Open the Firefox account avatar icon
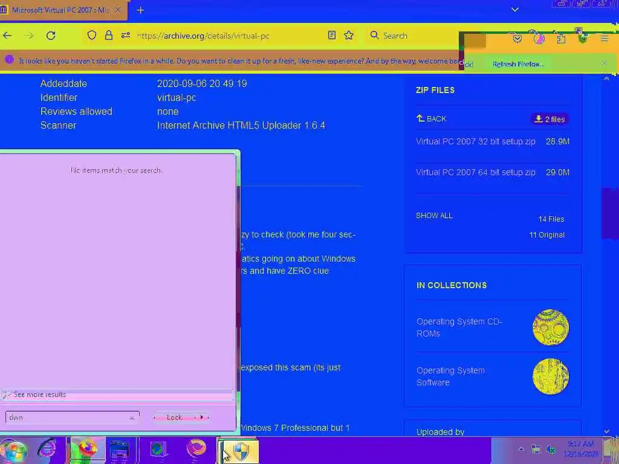The image size is (619, 464). click(x=539, y=38)
